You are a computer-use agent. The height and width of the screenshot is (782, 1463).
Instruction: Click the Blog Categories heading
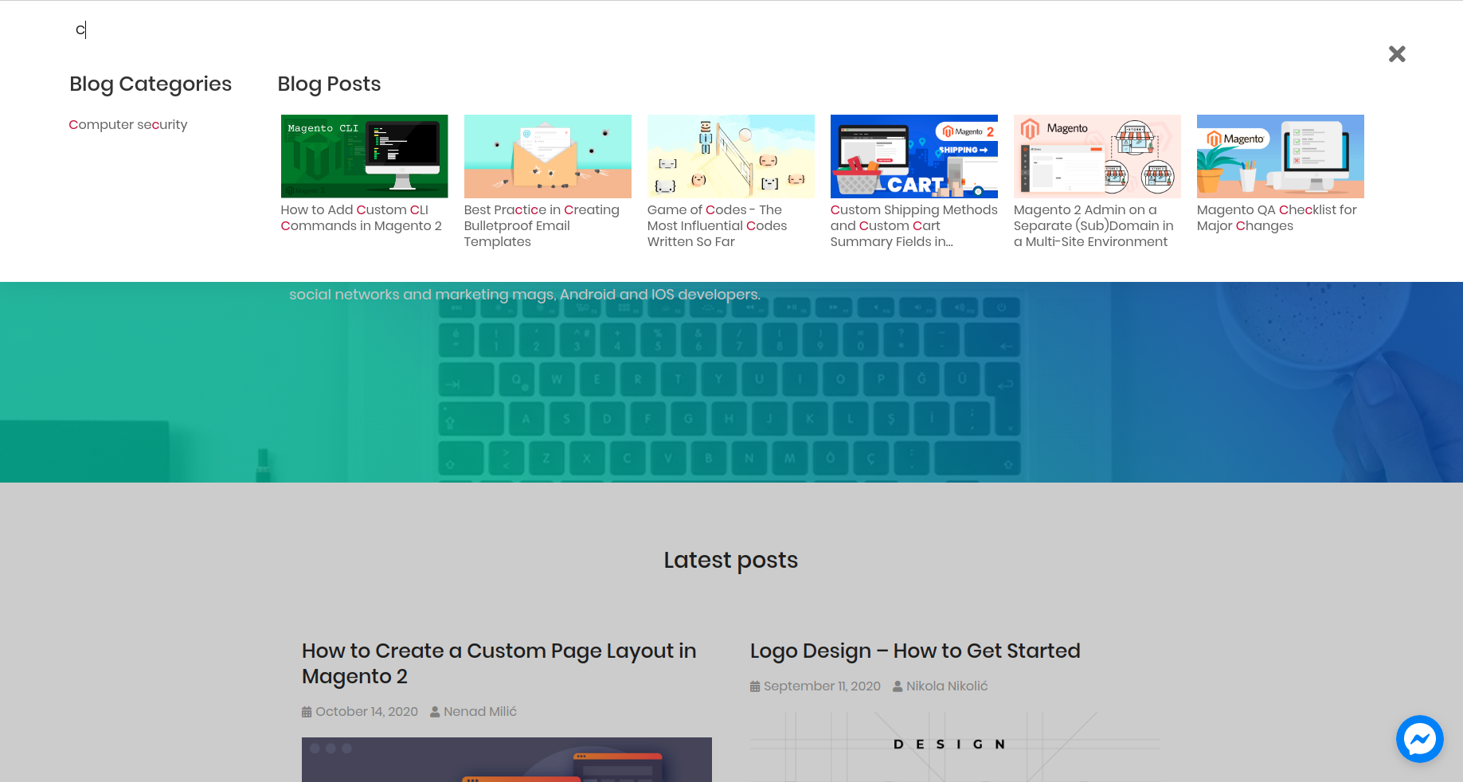click(x=151, y=84)
